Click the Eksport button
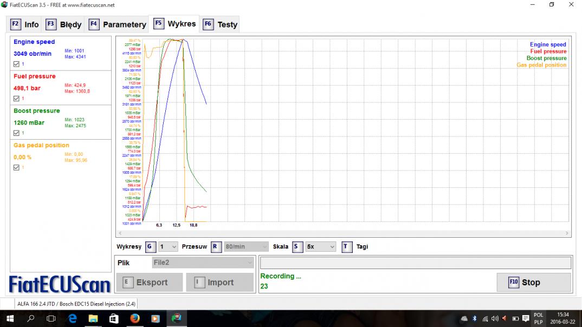The image size is (582, 327). [x=149, y=283]
